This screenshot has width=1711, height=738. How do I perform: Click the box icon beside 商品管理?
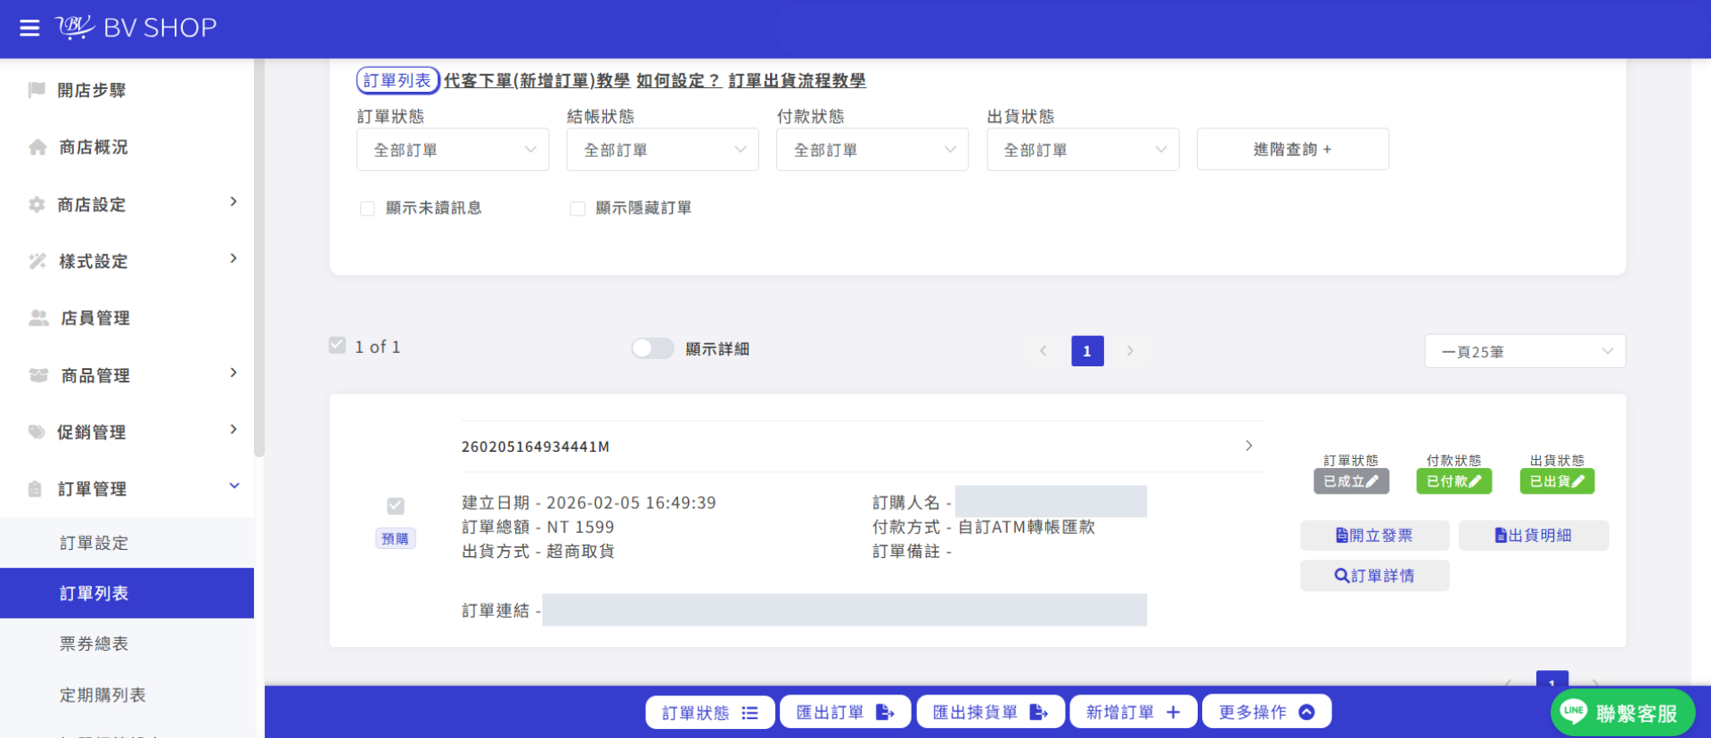click(x=38, y=375)
